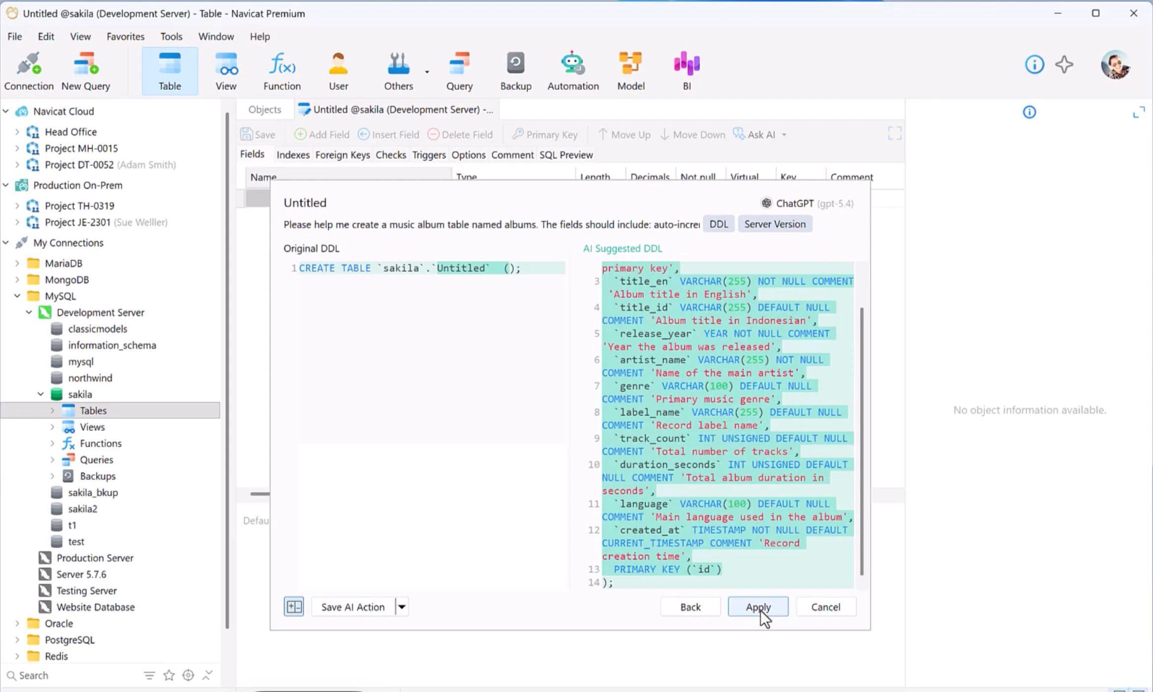Expand the MariaDB folder
The width and height of the screenshot is (1153, 692).
(x=17, y=263)
